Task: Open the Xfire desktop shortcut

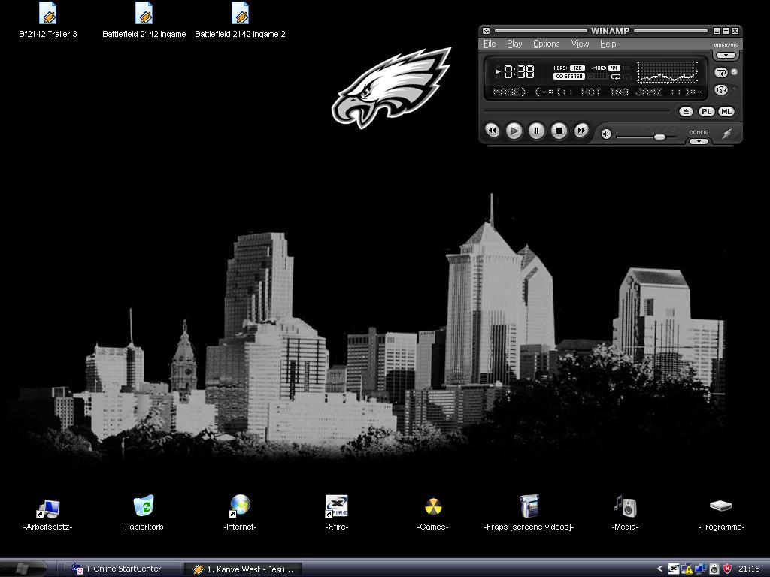Action: coord(336,507)
